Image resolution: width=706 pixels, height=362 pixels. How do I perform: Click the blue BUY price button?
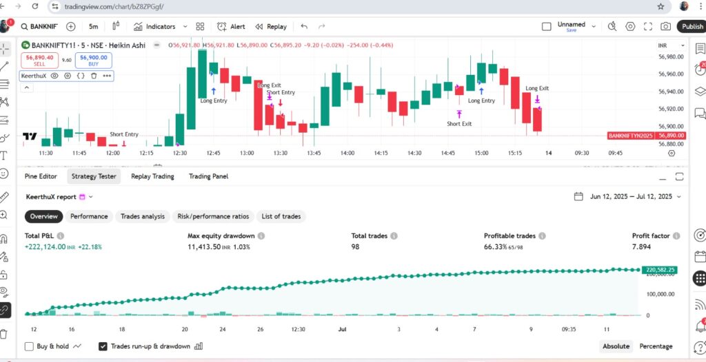click(x=93, y=61)
